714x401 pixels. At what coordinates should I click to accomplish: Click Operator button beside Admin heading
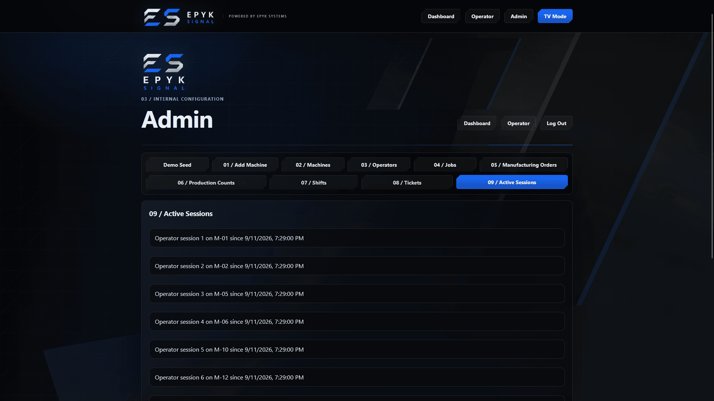coord(518,123)
